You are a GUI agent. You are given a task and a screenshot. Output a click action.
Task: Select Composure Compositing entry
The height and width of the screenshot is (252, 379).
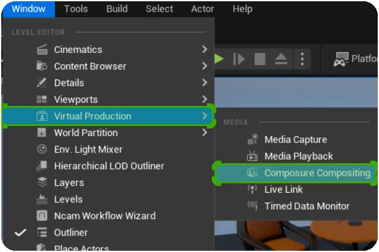(x=294, y=173)
